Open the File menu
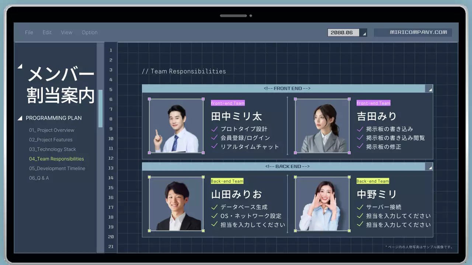Viewport: 472px width, 265px height. coord(29,32)
